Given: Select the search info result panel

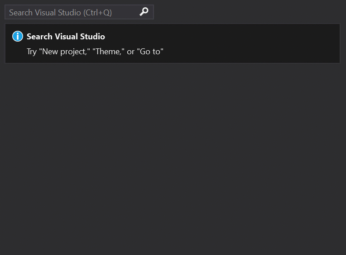Looking at the screenshot, I should point(172,43).
